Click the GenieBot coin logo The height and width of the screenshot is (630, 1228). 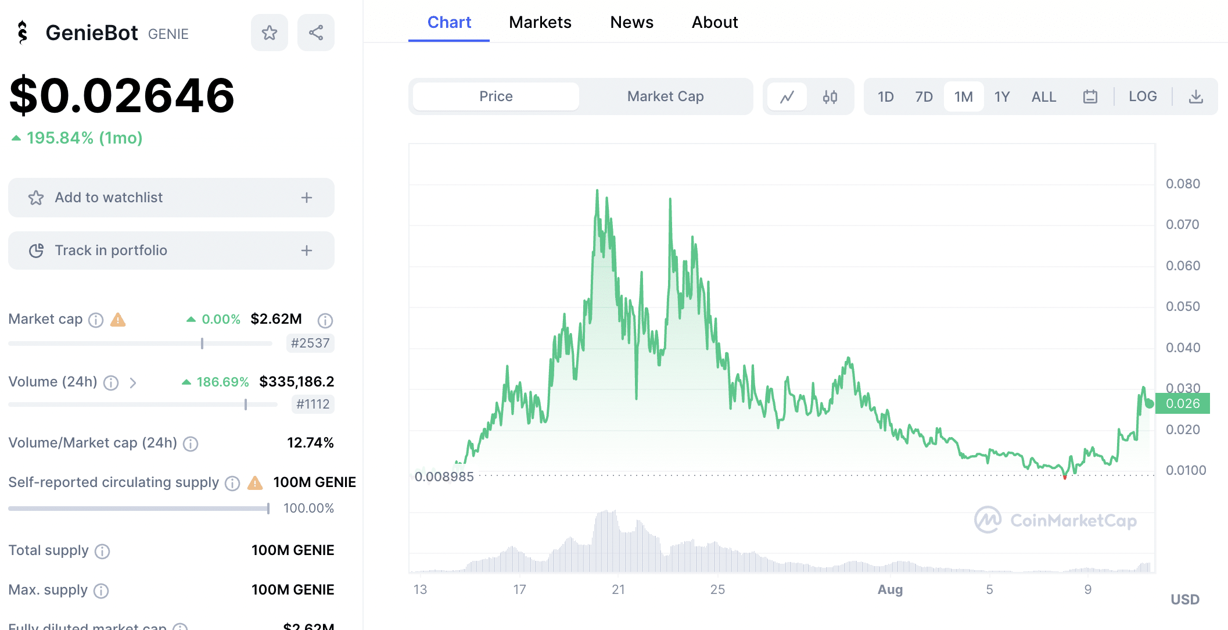coord(23,33)
